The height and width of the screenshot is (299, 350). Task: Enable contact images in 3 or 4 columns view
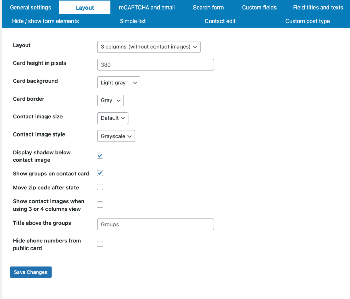pyautogui.click(x=100, y=204)
